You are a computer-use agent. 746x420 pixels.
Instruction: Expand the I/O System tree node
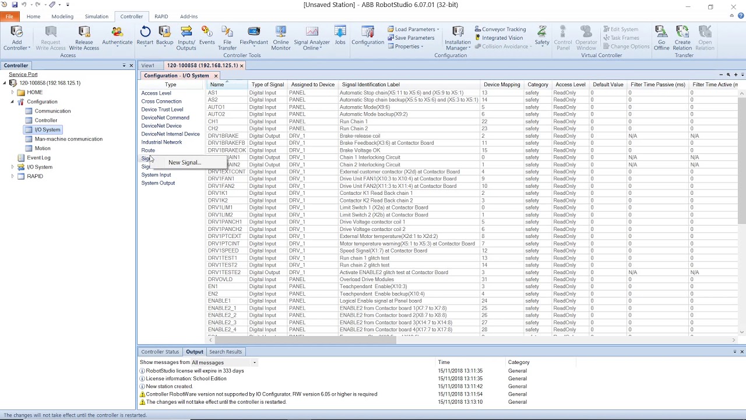pos(12,167)
